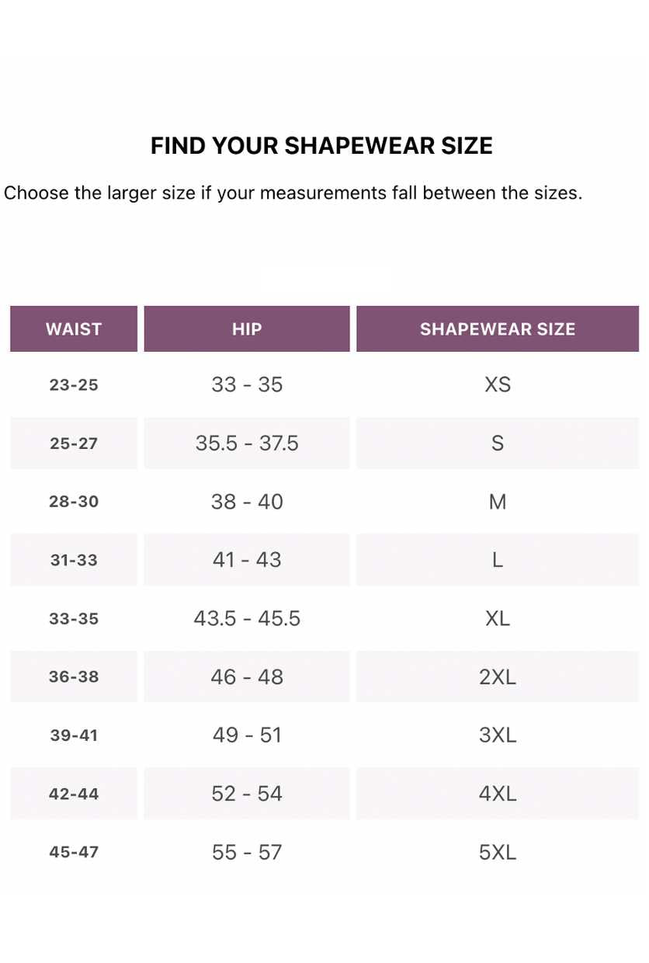The image size is (649, 963).
Task: Click the HIP column header
Action: (247, 329)
